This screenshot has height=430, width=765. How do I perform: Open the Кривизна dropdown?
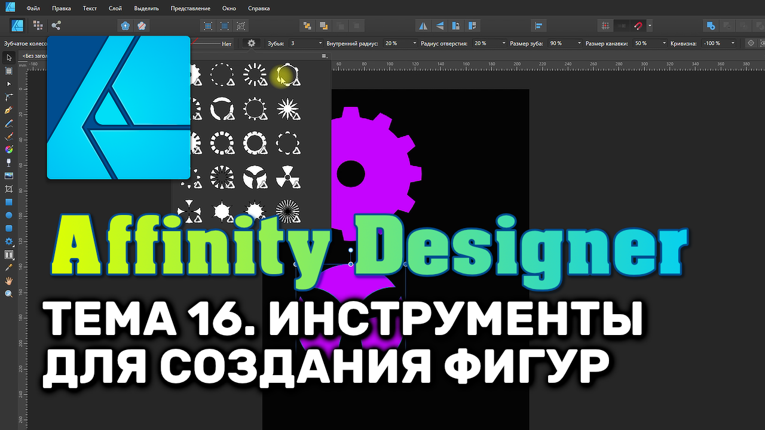[x=733, y=44]
